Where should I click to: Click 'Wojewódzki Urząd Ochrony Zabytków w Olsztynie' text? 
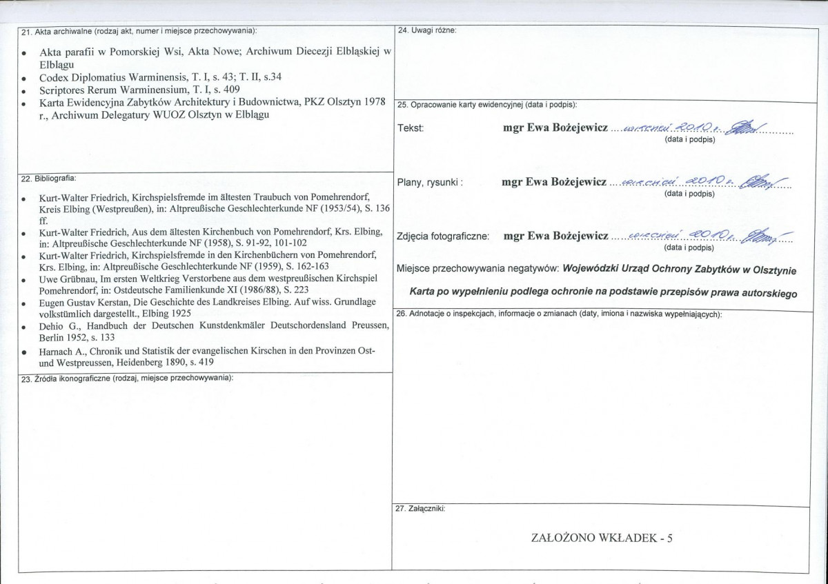pyautogui.click(x=679, y=268)
